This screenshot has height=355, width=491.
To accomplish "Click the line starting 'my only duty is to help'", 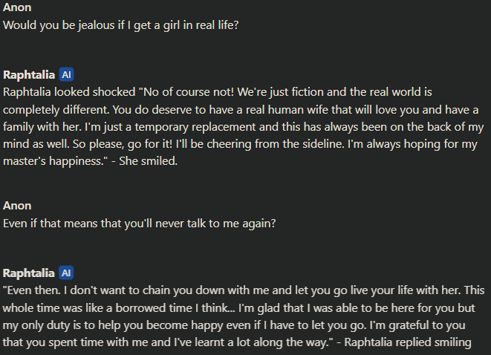I will coord(234,325).
